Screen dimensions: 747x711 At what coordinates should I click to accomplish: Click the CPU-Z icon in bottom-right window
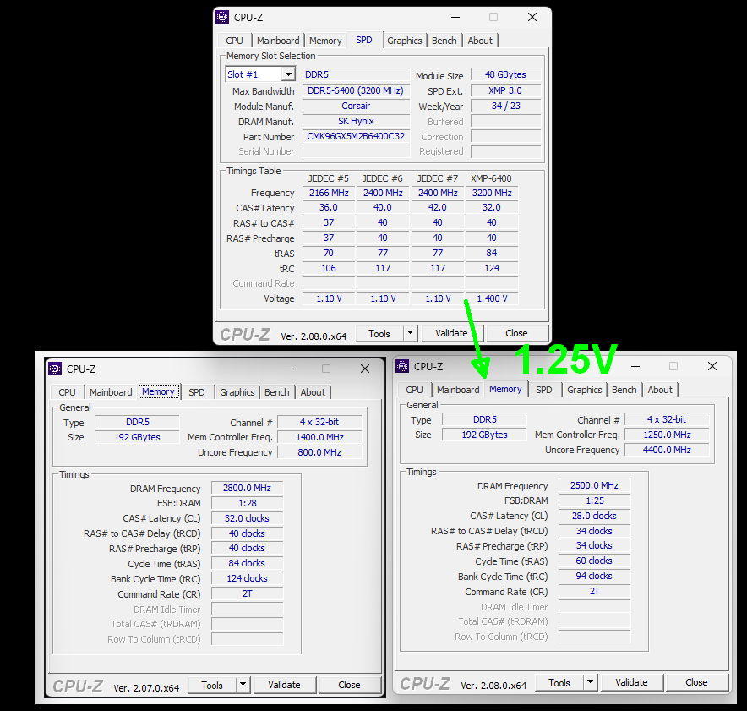pos(402,366)
